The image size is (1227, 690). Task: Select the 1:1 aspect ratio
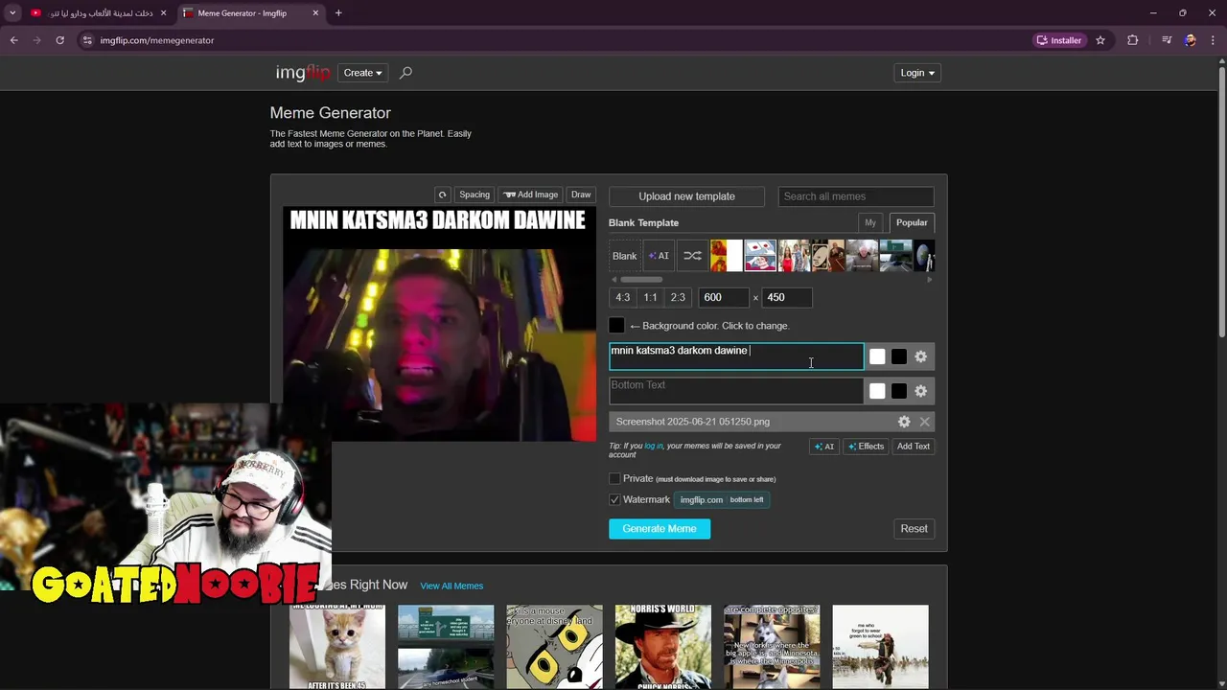(651, 297)
